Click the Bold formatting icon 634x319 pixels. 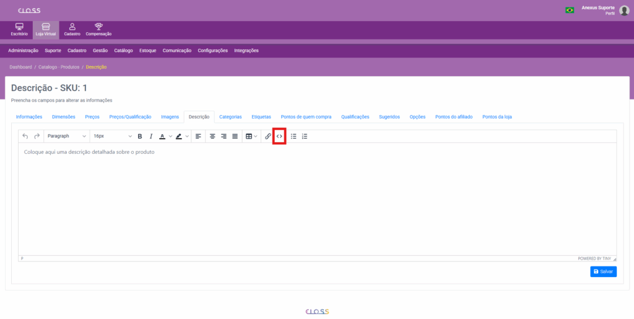pos(140,136)
